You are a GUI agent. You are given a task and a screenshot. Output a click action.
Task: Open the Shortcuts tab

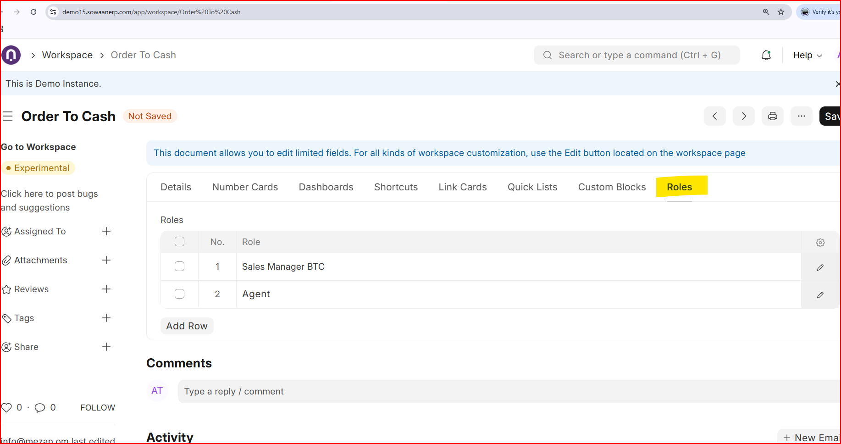tap(396, 187)
